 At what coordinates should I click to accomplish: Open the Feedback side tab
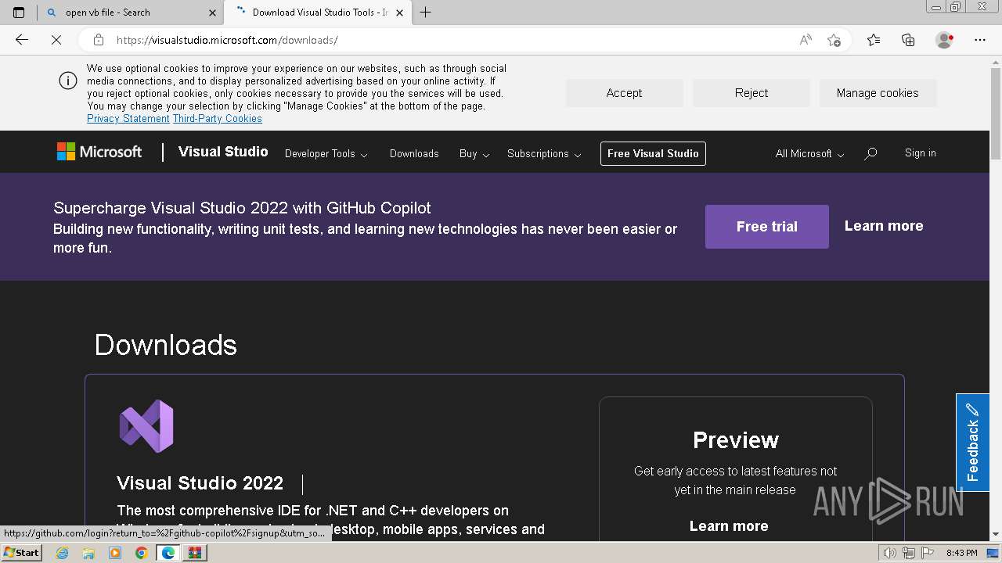coord(972,443)
